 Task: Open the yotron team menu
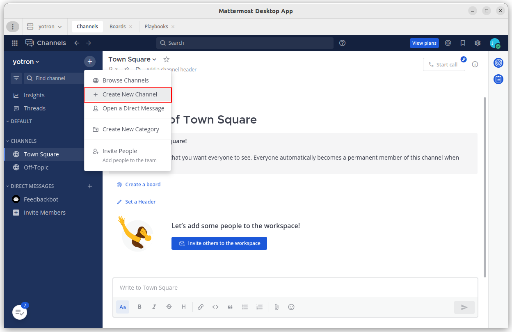pos(26,62)
